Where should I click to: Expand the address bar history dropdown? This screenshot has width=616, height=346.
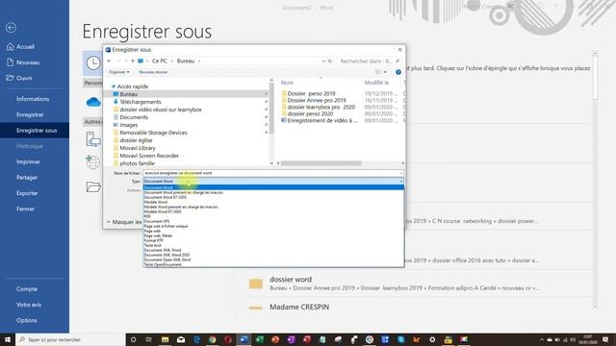323,62
